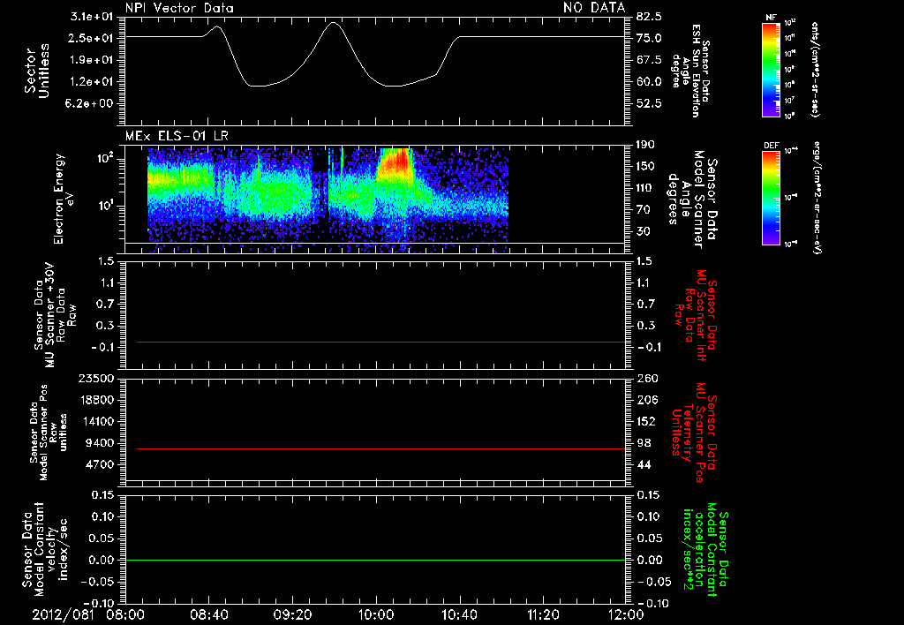Click the DEF color bar gradient
904x625 pixels.
tap(771, 197)
